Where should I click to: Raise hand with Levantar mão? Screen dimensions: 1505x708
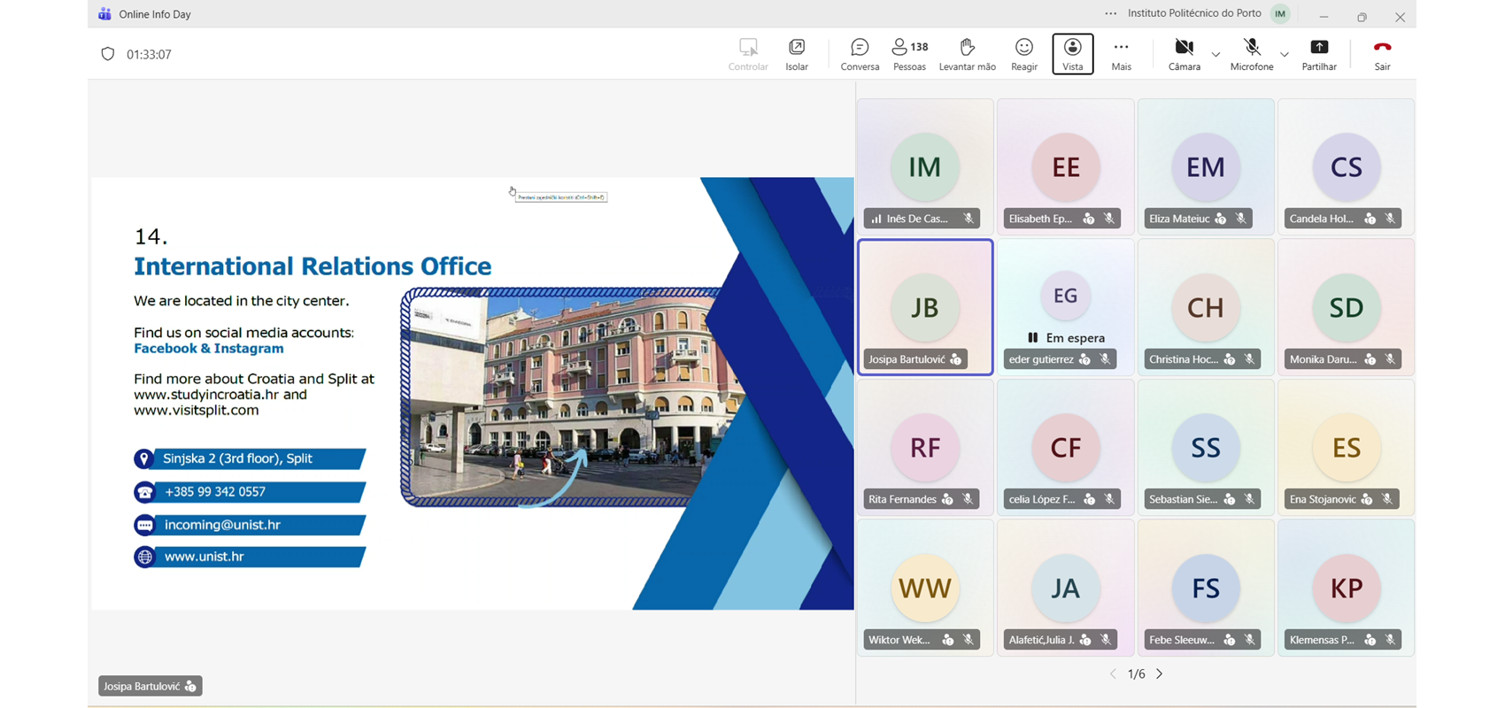pyautogui.click(x=967, y=54)
